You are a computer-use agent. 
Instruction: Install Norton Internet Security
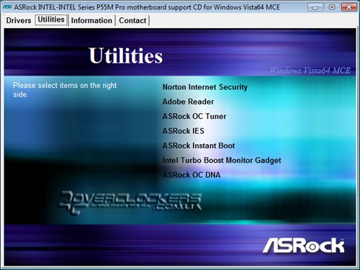tap(204, 87)
